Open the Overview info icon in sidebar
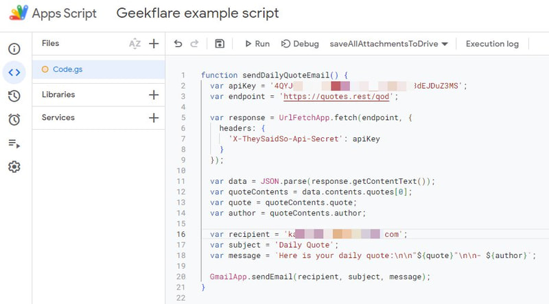Screen dimensions: 549x304 pyautogui.click(x=14, y=49)
